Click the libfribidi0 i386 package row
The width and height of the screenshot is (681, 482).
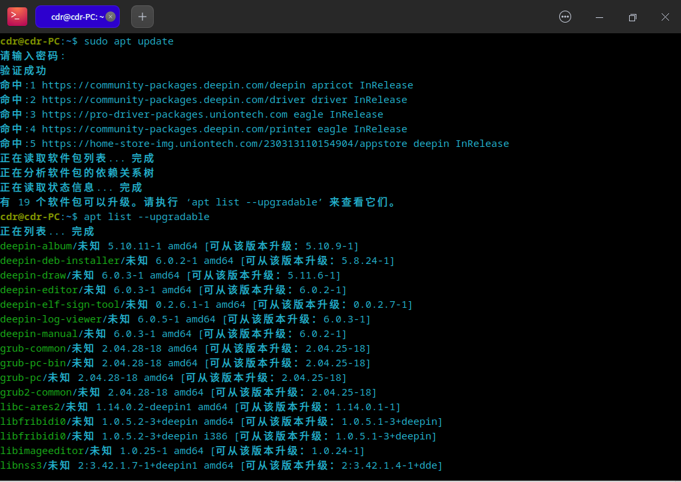point(218,436)
